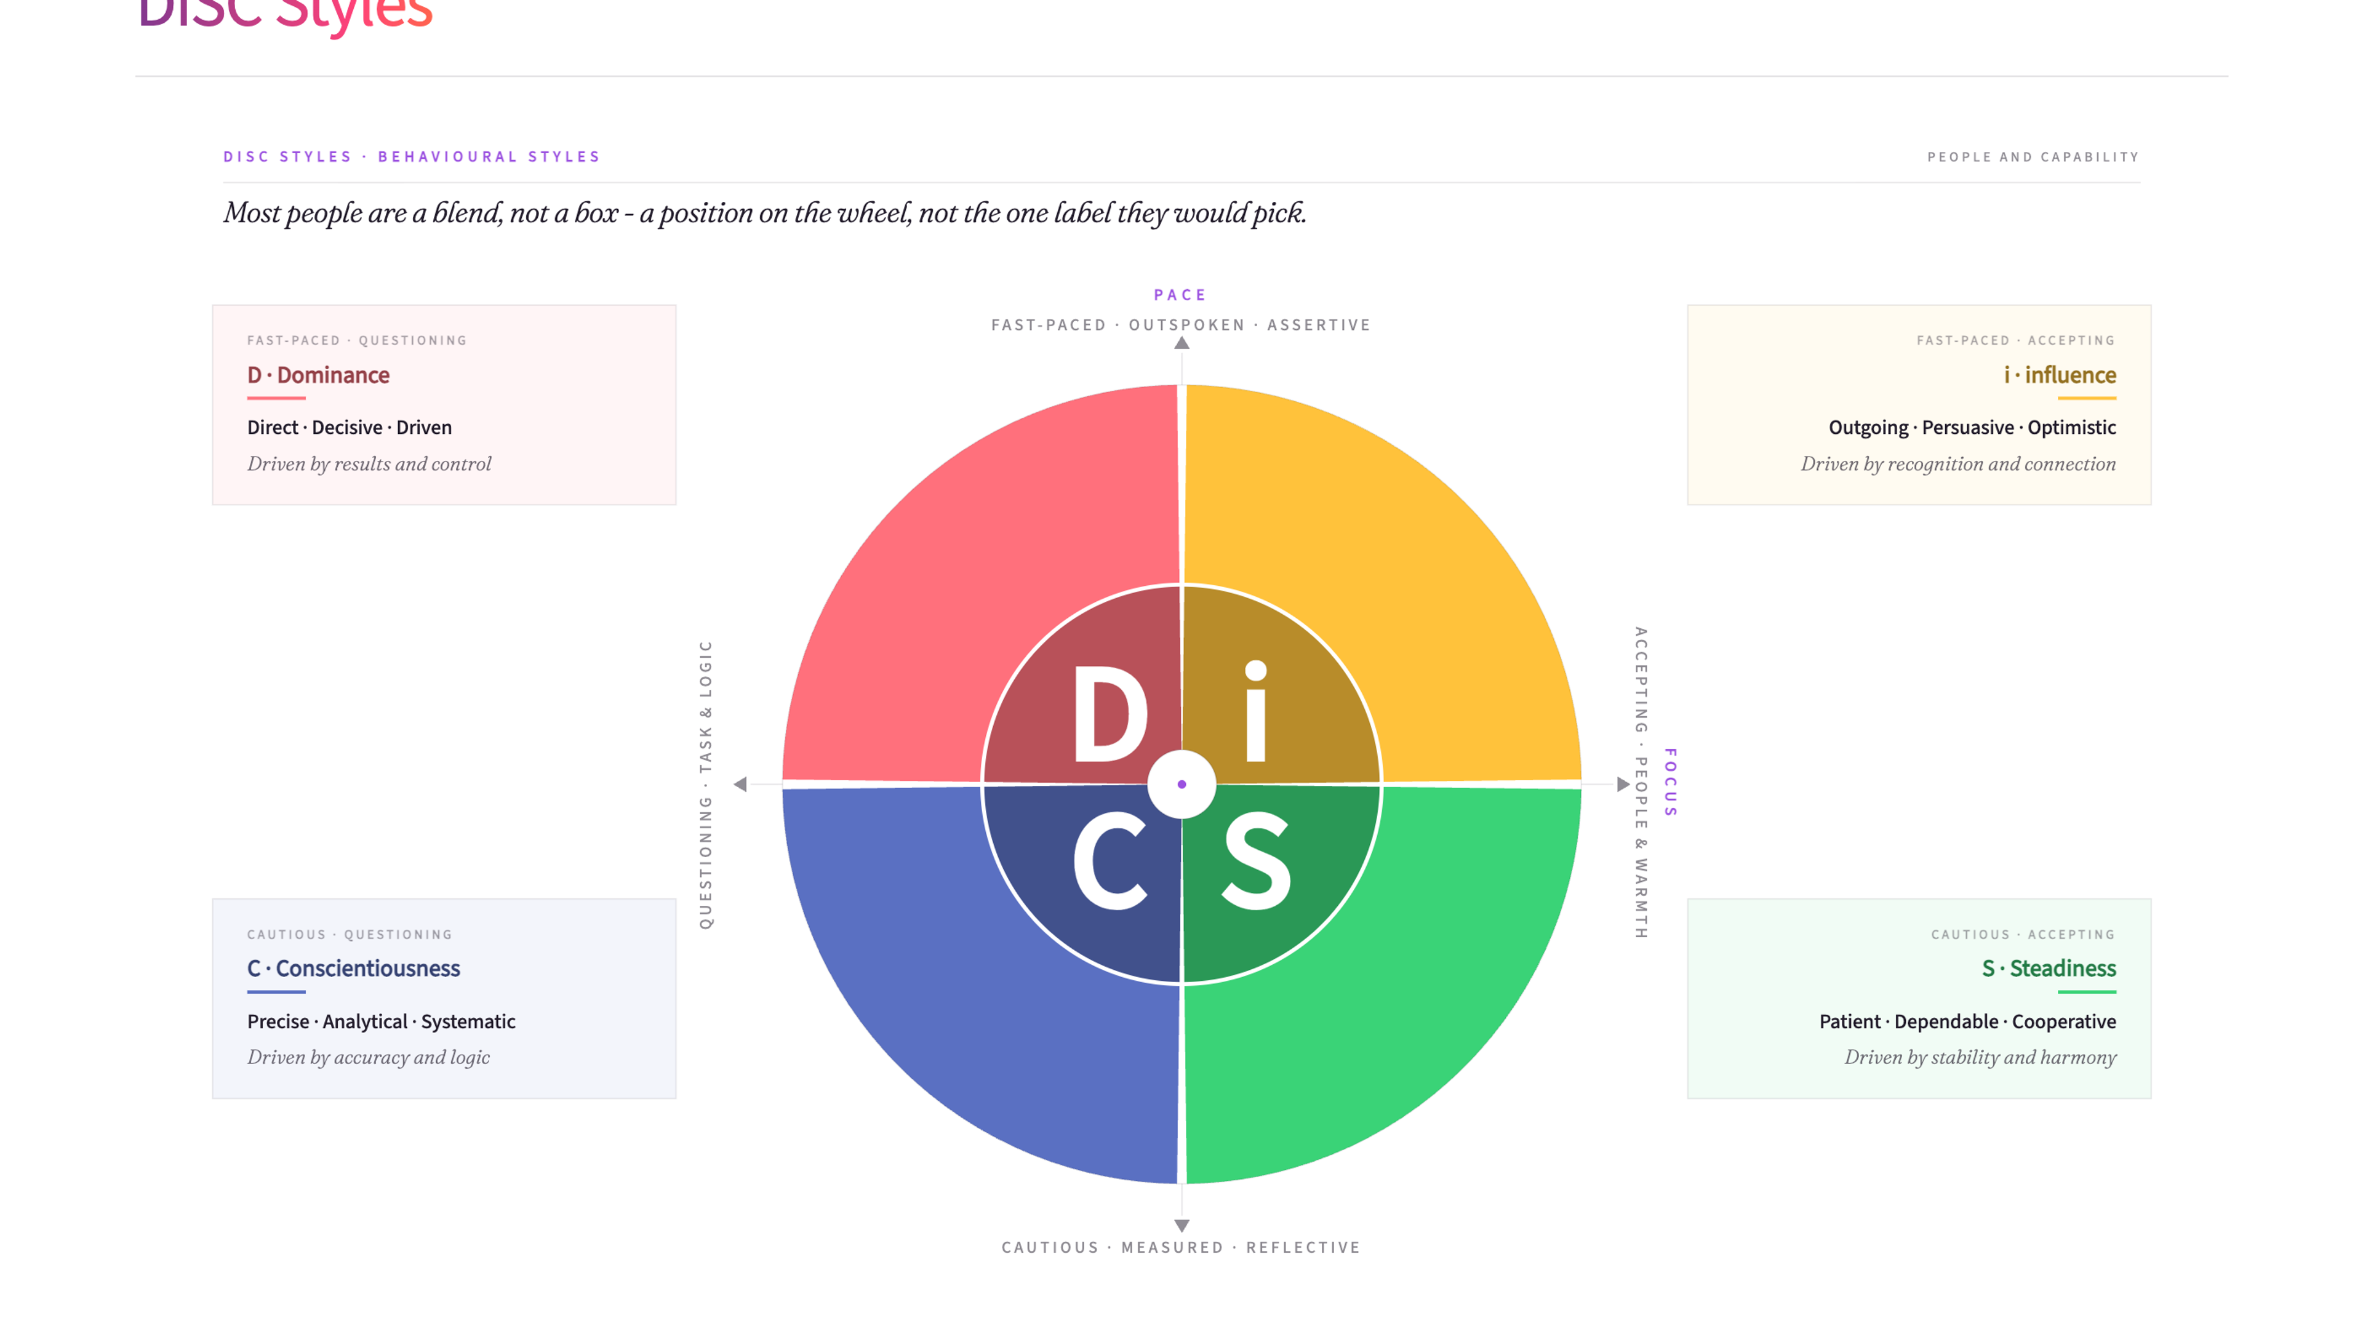
Task: Click 'Precise · Analytical · Systematic' text
Action: tap(381, 1022)
